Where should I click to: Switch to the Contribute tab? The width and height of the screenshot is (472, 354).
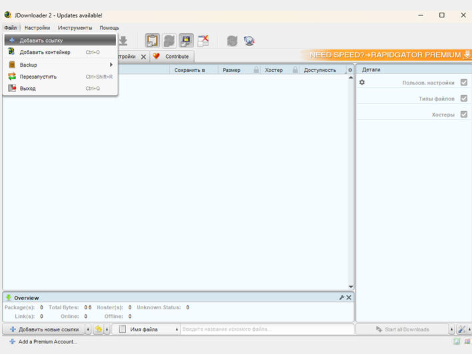tap(172, 56)
